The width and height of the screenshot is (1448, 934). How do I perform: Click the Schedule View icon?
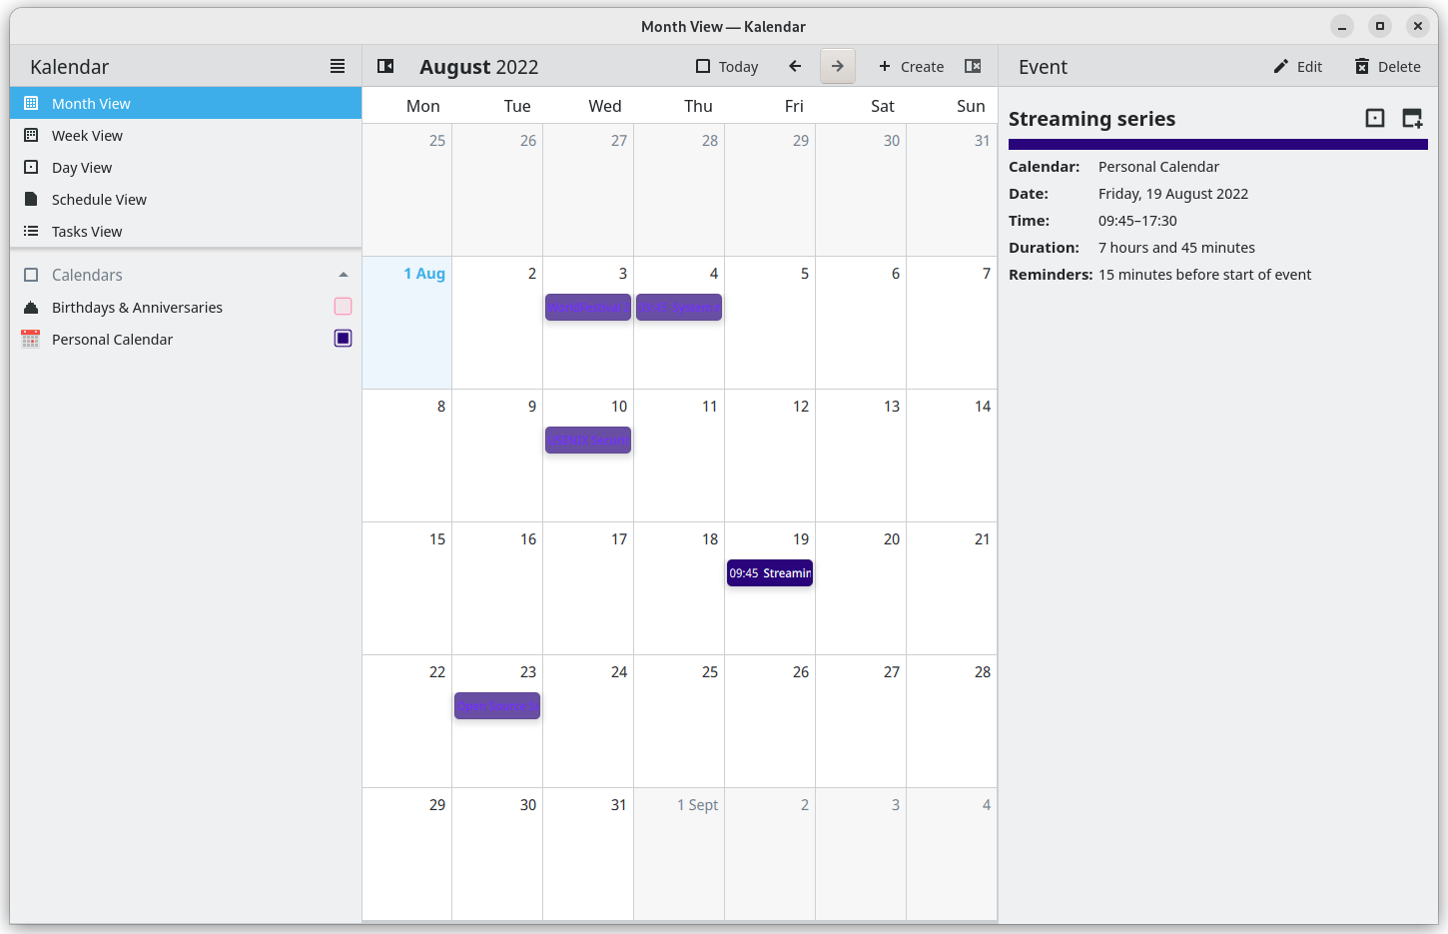coord(31,199)
